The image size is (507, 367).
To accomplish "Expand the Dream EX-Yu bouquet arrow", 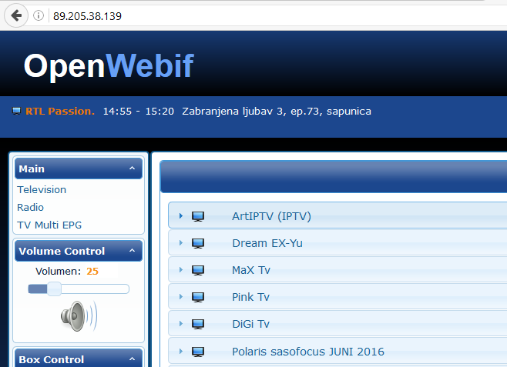I will tap(181, 242).
